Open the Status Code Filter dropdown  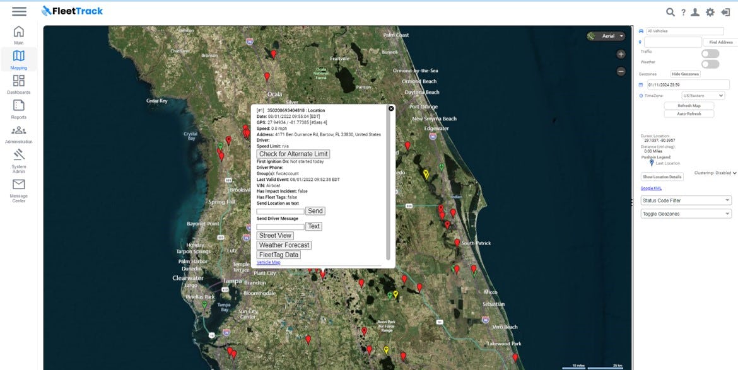pos(686,200)
